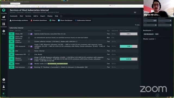Click the Check_MK 3.08 s perf-o-meter
The width and height of the screenshot is (174, 98).
click(x=129, y=34)
